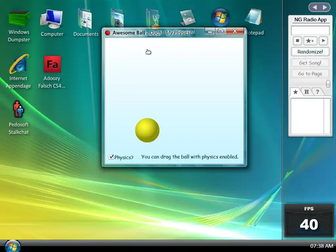Image resolution: width=336 pixels, height=252 pixels.
Task: Minimize the Awesome Ball window
Action: point(210,31)
